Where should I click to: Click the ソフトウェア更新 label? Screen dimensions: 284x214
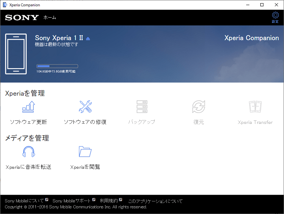tap(28, 122)
